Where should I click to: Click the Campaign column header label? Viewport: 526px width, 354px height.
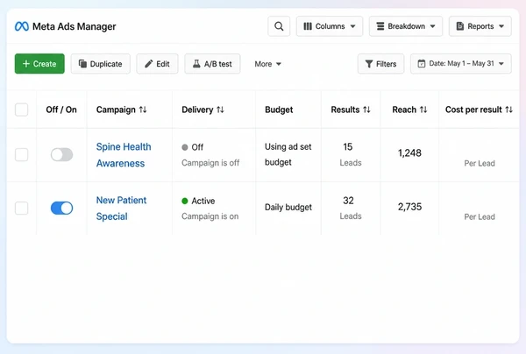(116, 110)
